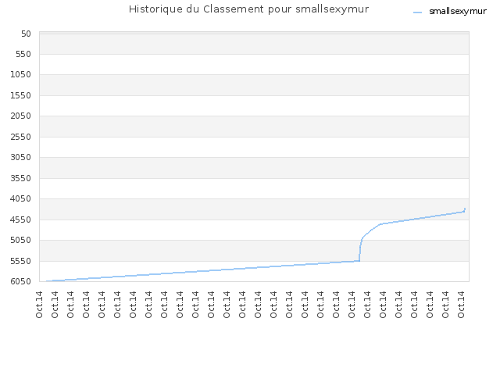Click the steep vertical jump in the ranking line
This screenshot has height=375, width=500.
[360, 250]
